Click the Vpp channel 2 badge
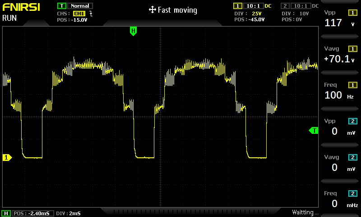This screenshot has width=361, height=217. click(x=353, y=121)
